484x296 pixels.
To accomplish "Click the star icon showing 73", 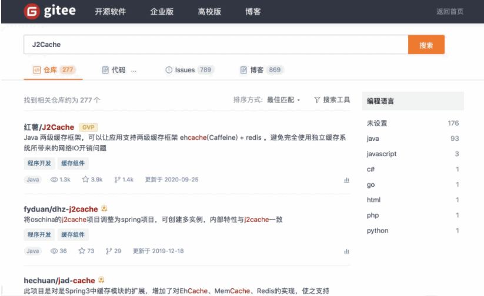I will [x=82, y=251].
